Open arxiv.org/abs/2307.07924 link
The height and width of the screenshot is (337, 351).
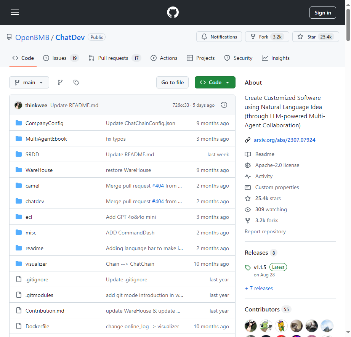tap(284, 140)
